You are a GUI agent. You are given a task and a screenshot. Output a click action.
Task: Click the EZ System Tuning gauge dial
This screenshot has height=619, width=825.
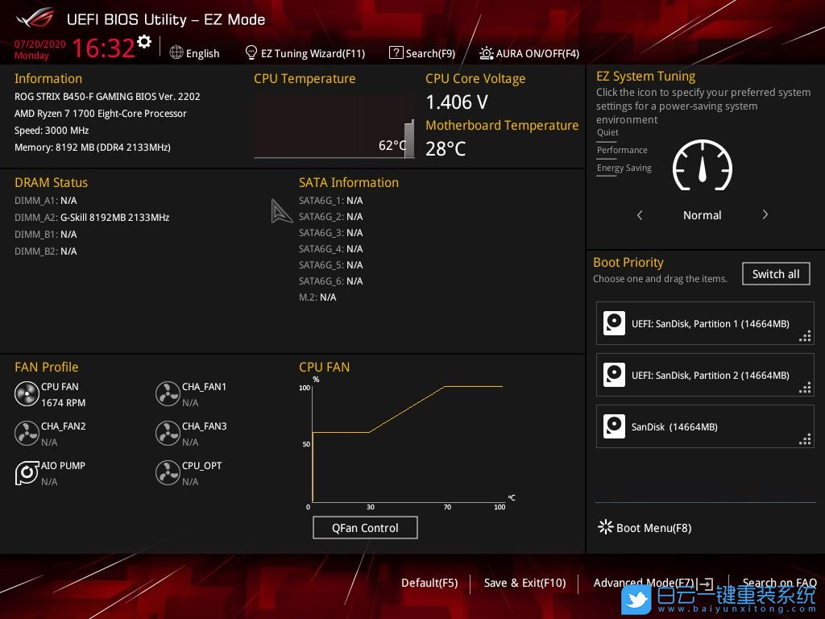click(702, 165)
